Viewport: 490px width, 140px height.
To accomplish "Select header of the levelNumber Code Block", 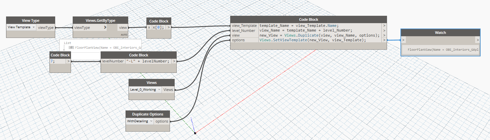I will [x=139, y=55].
